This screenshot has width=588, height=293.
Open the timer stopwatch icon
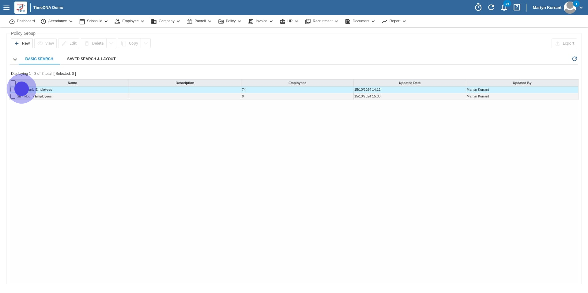click(x=478, y=7)
